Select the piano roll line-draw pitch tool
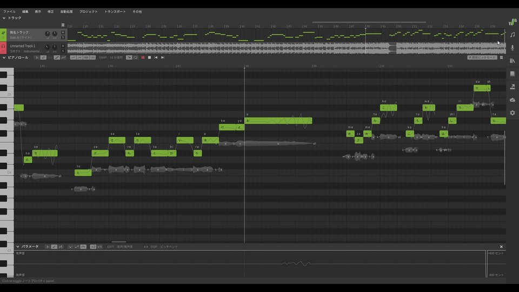The image size is (519, 292). coord(57,58)
